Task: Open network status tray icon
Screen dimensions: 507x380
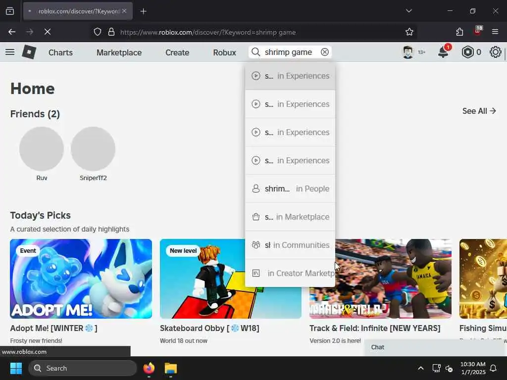Action: [436, 368]
